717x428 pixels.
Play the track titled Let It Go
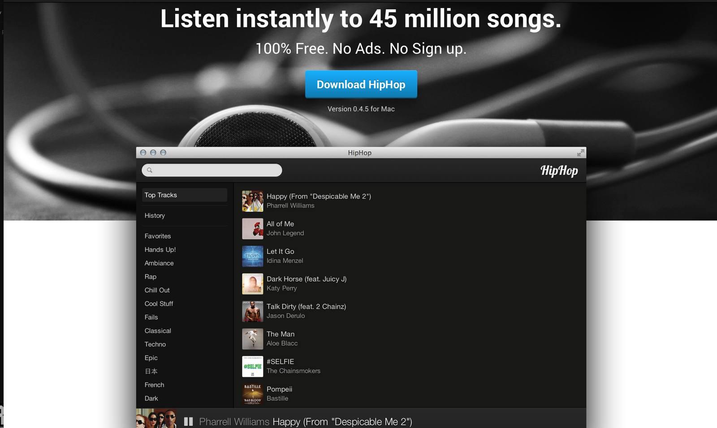[281, 252]
